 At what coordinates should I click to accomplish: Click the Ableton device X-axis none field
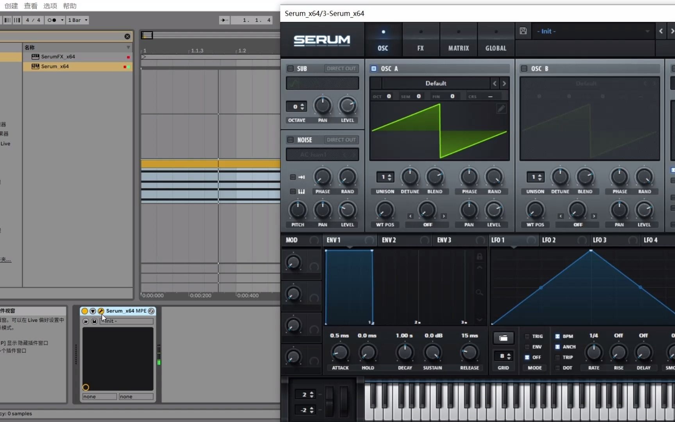(99, 397)
